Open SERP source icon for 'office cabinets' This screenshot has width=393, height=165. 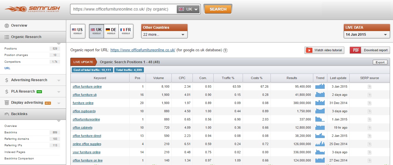pos(370,128)
